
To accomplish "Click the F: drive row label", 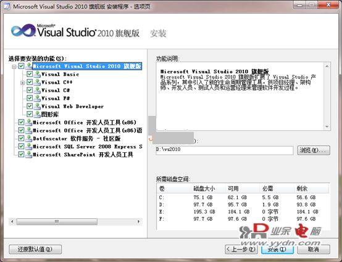I will pos(161,219).
